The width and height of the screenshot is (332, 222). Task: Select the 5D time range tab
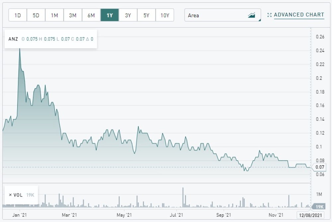(36, 15)
